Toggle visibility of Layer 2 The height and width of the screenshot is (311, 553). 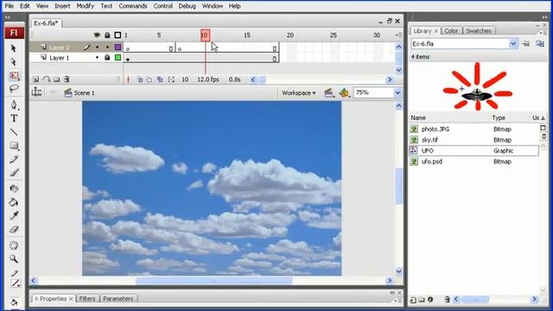(98, 47)
